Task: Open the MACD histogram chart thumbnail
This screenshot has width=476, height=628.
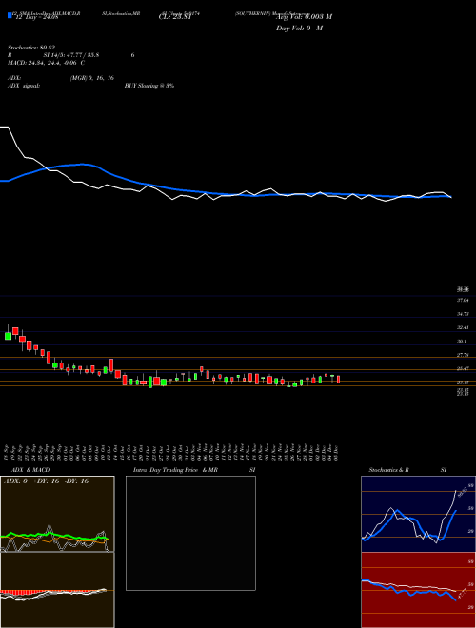Action: tap(57, 590)
